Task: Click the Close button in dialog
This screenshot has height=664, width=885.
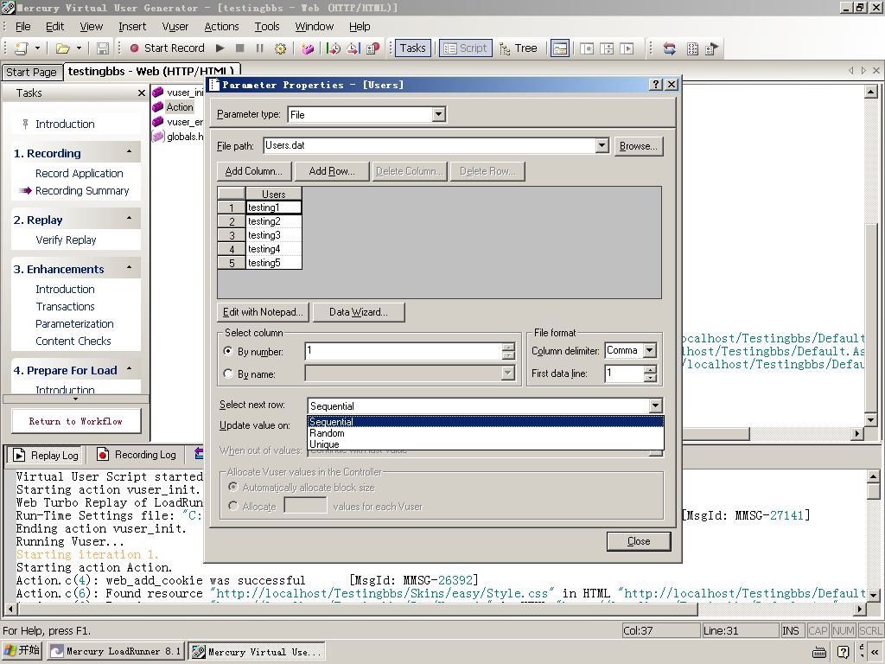Action: (x=639, y=541)
